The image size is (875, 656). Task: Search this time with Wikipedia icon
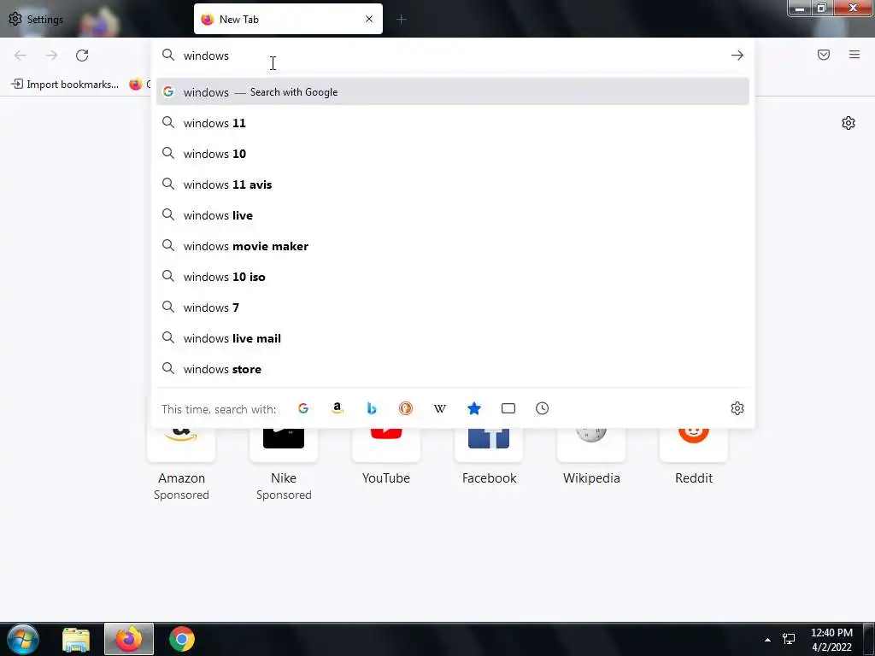click(x=440, y=408)
